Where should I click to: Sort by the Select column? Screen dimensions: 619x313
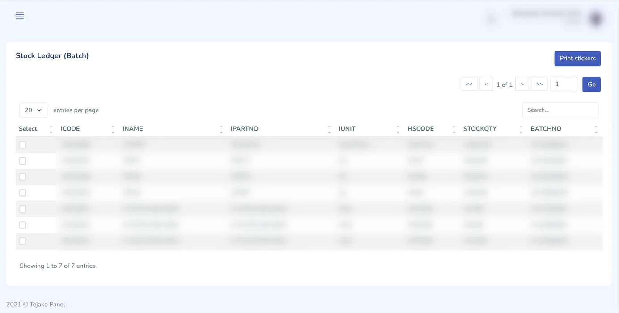coord(35,129)
